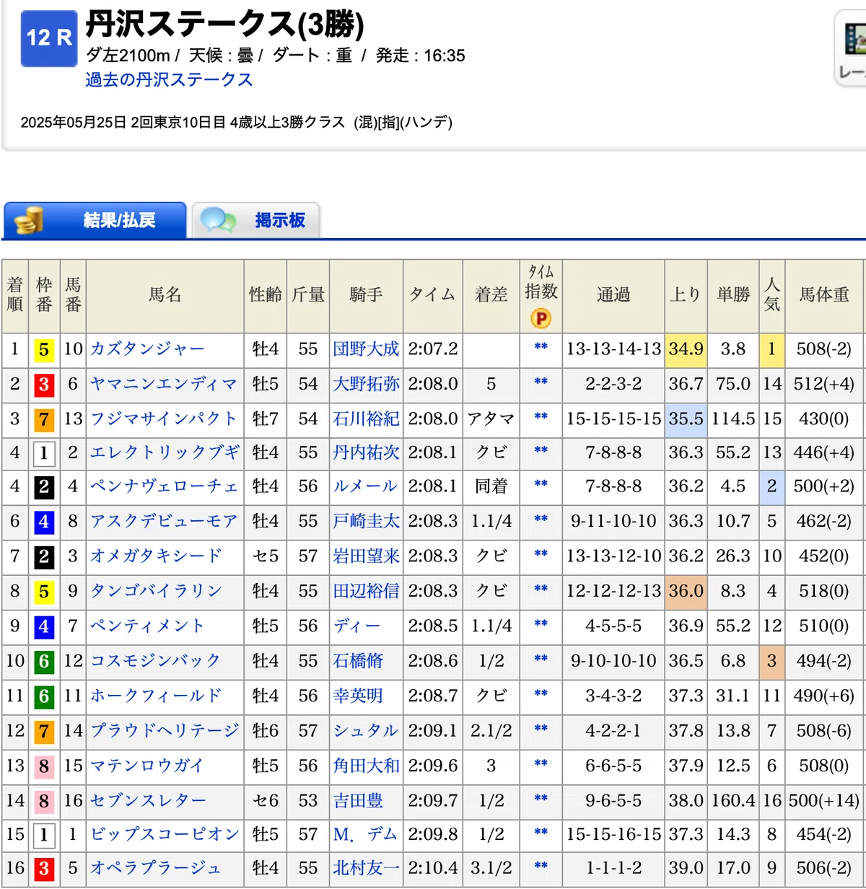Open 過去の丹沢ステークス link
This screenshot has width=866, height=889.
tap(169, 79)
